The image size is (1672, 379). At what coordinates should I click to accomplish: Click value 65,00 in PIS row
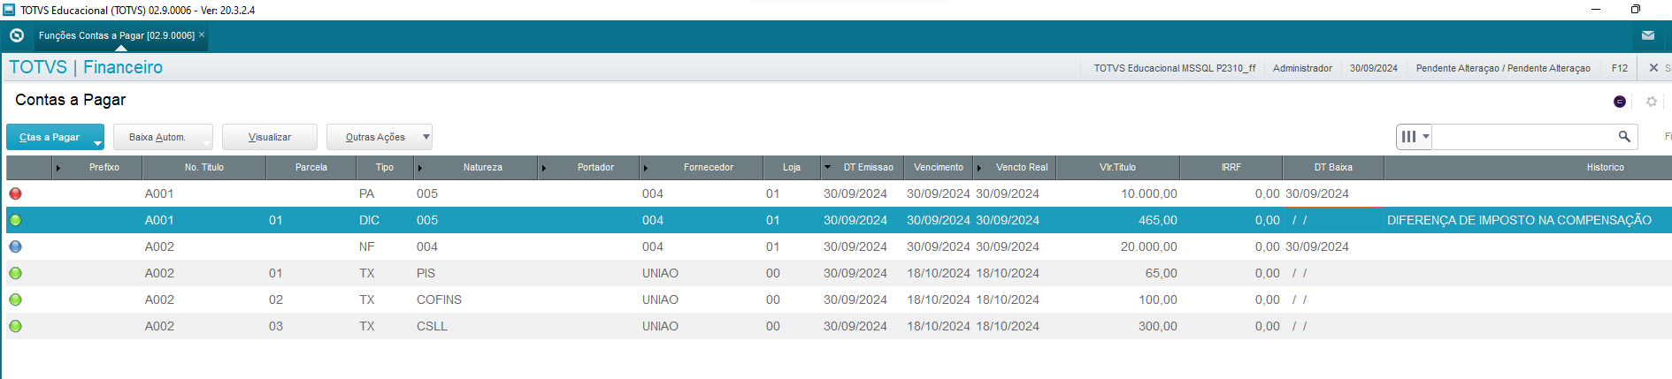click(x=1161, y=273)
